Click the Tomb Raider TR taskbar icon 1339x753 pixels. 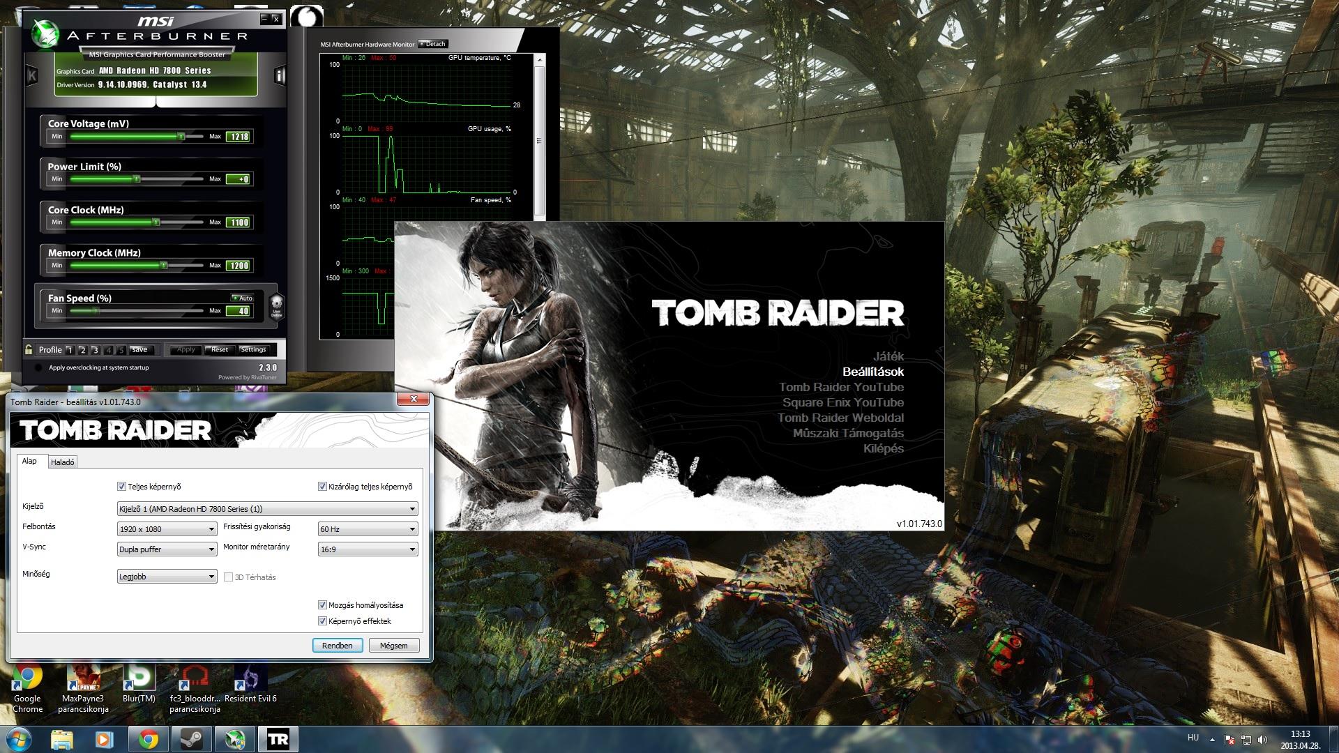pyautogui.click(x=278, y=739)
